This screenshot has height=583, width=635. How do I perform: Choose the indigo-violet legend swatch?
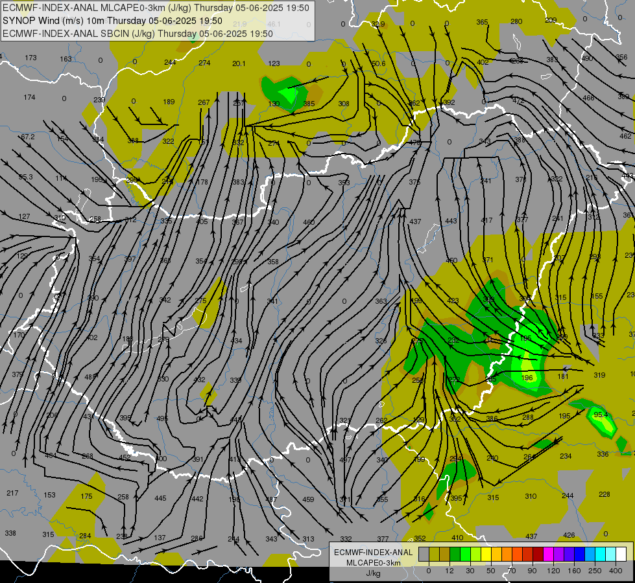[569, 554]
